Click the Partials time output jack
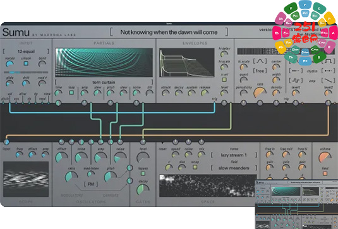Image resolution: width=338 pixels, height=229 pixels. click(x=58, y=103)
